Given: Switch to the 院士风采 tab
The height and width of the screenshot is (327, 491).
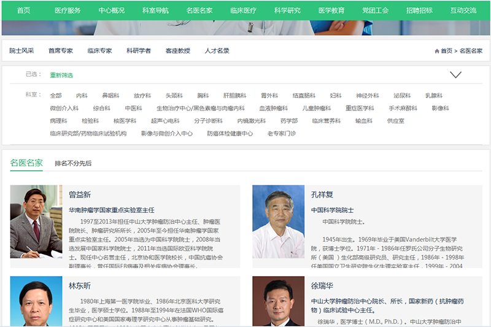Looking at the screenshot, I should pos(21,51).
